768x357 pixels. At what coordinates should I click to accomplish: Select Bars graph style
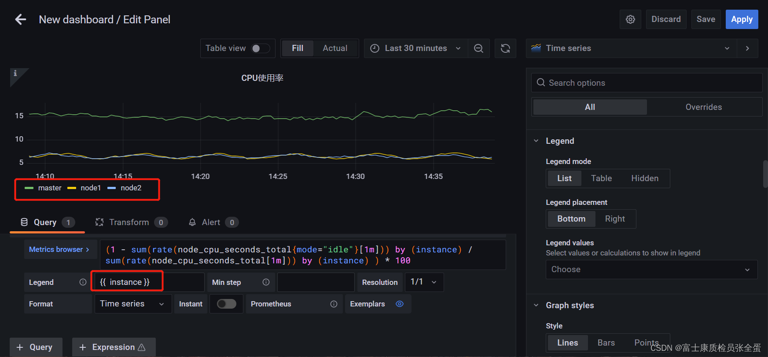point(606,343)
